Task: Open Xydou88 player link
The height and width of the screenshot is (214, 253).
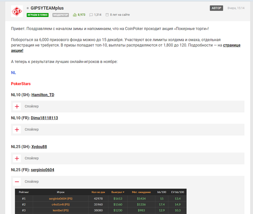Action: click(x=39, y=147)
